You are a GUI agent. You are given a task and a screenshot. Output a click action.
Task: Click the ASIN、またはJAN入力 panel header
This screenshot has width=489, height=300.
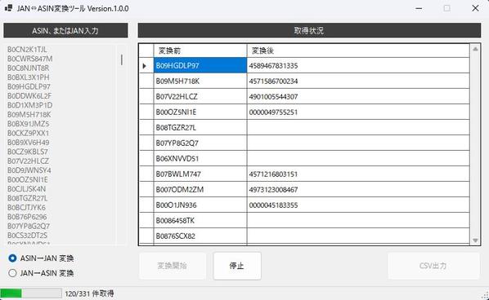[x=65, y=30]
